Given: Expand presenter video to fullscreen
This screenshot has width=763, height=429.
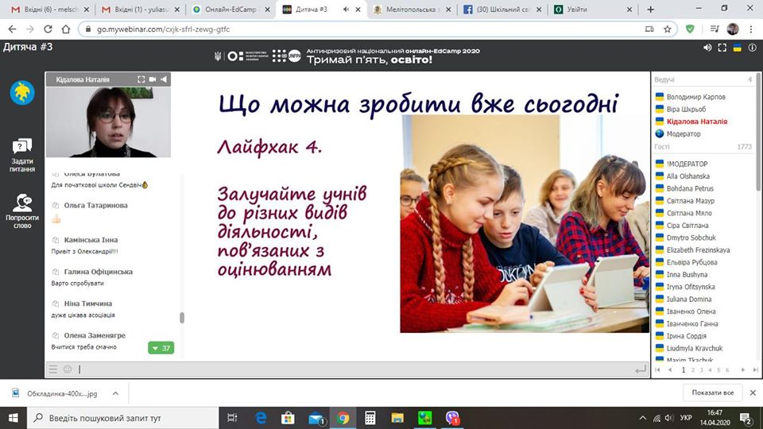Looking at the screenshot, I should [141, 79].
